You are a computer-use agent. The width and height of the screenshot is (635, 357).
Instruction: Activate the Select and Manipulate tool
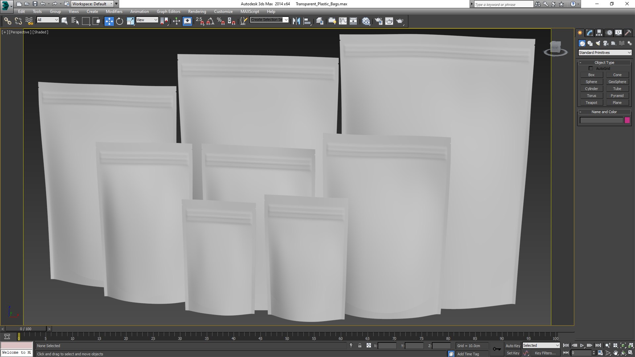click(x=176, y=21)
